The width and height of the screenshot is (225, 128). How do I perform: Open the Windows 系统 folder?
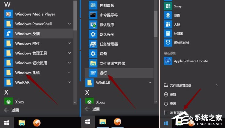coord(39,73)
